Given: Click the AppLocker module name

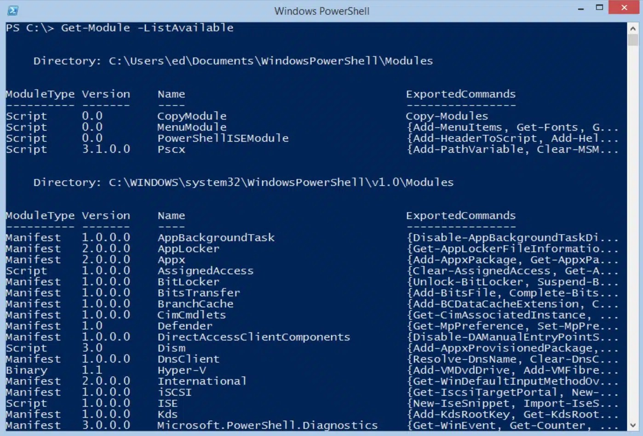Looking at the screenshot, I should point(188,248).
